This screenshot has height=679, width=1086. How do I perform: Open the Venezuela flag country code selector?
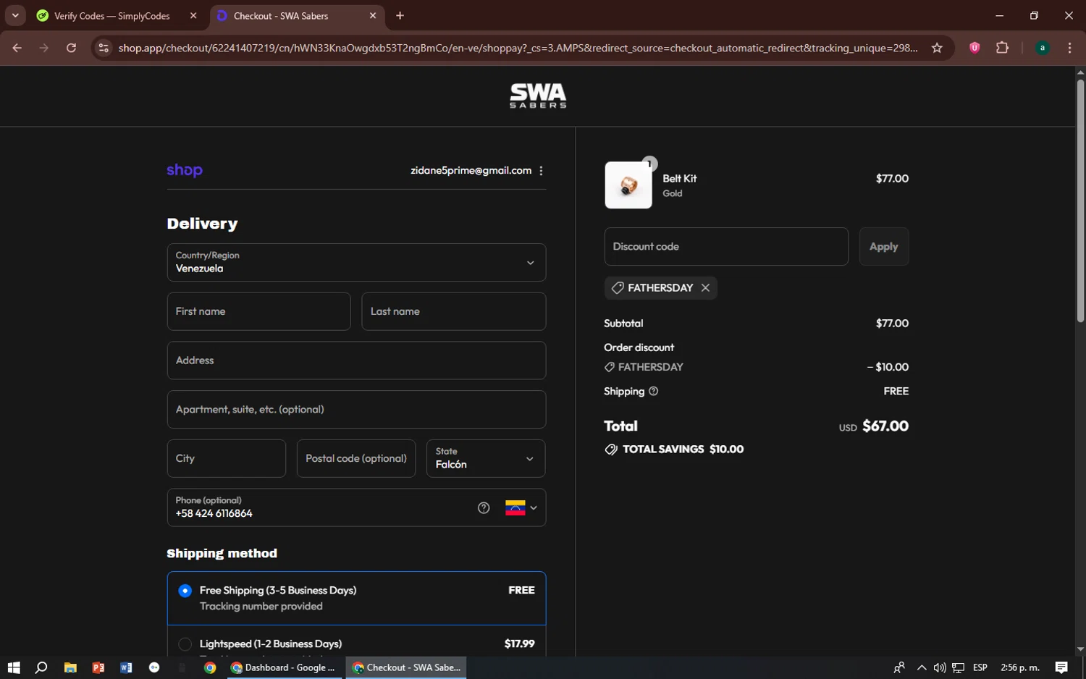[521, 508]
